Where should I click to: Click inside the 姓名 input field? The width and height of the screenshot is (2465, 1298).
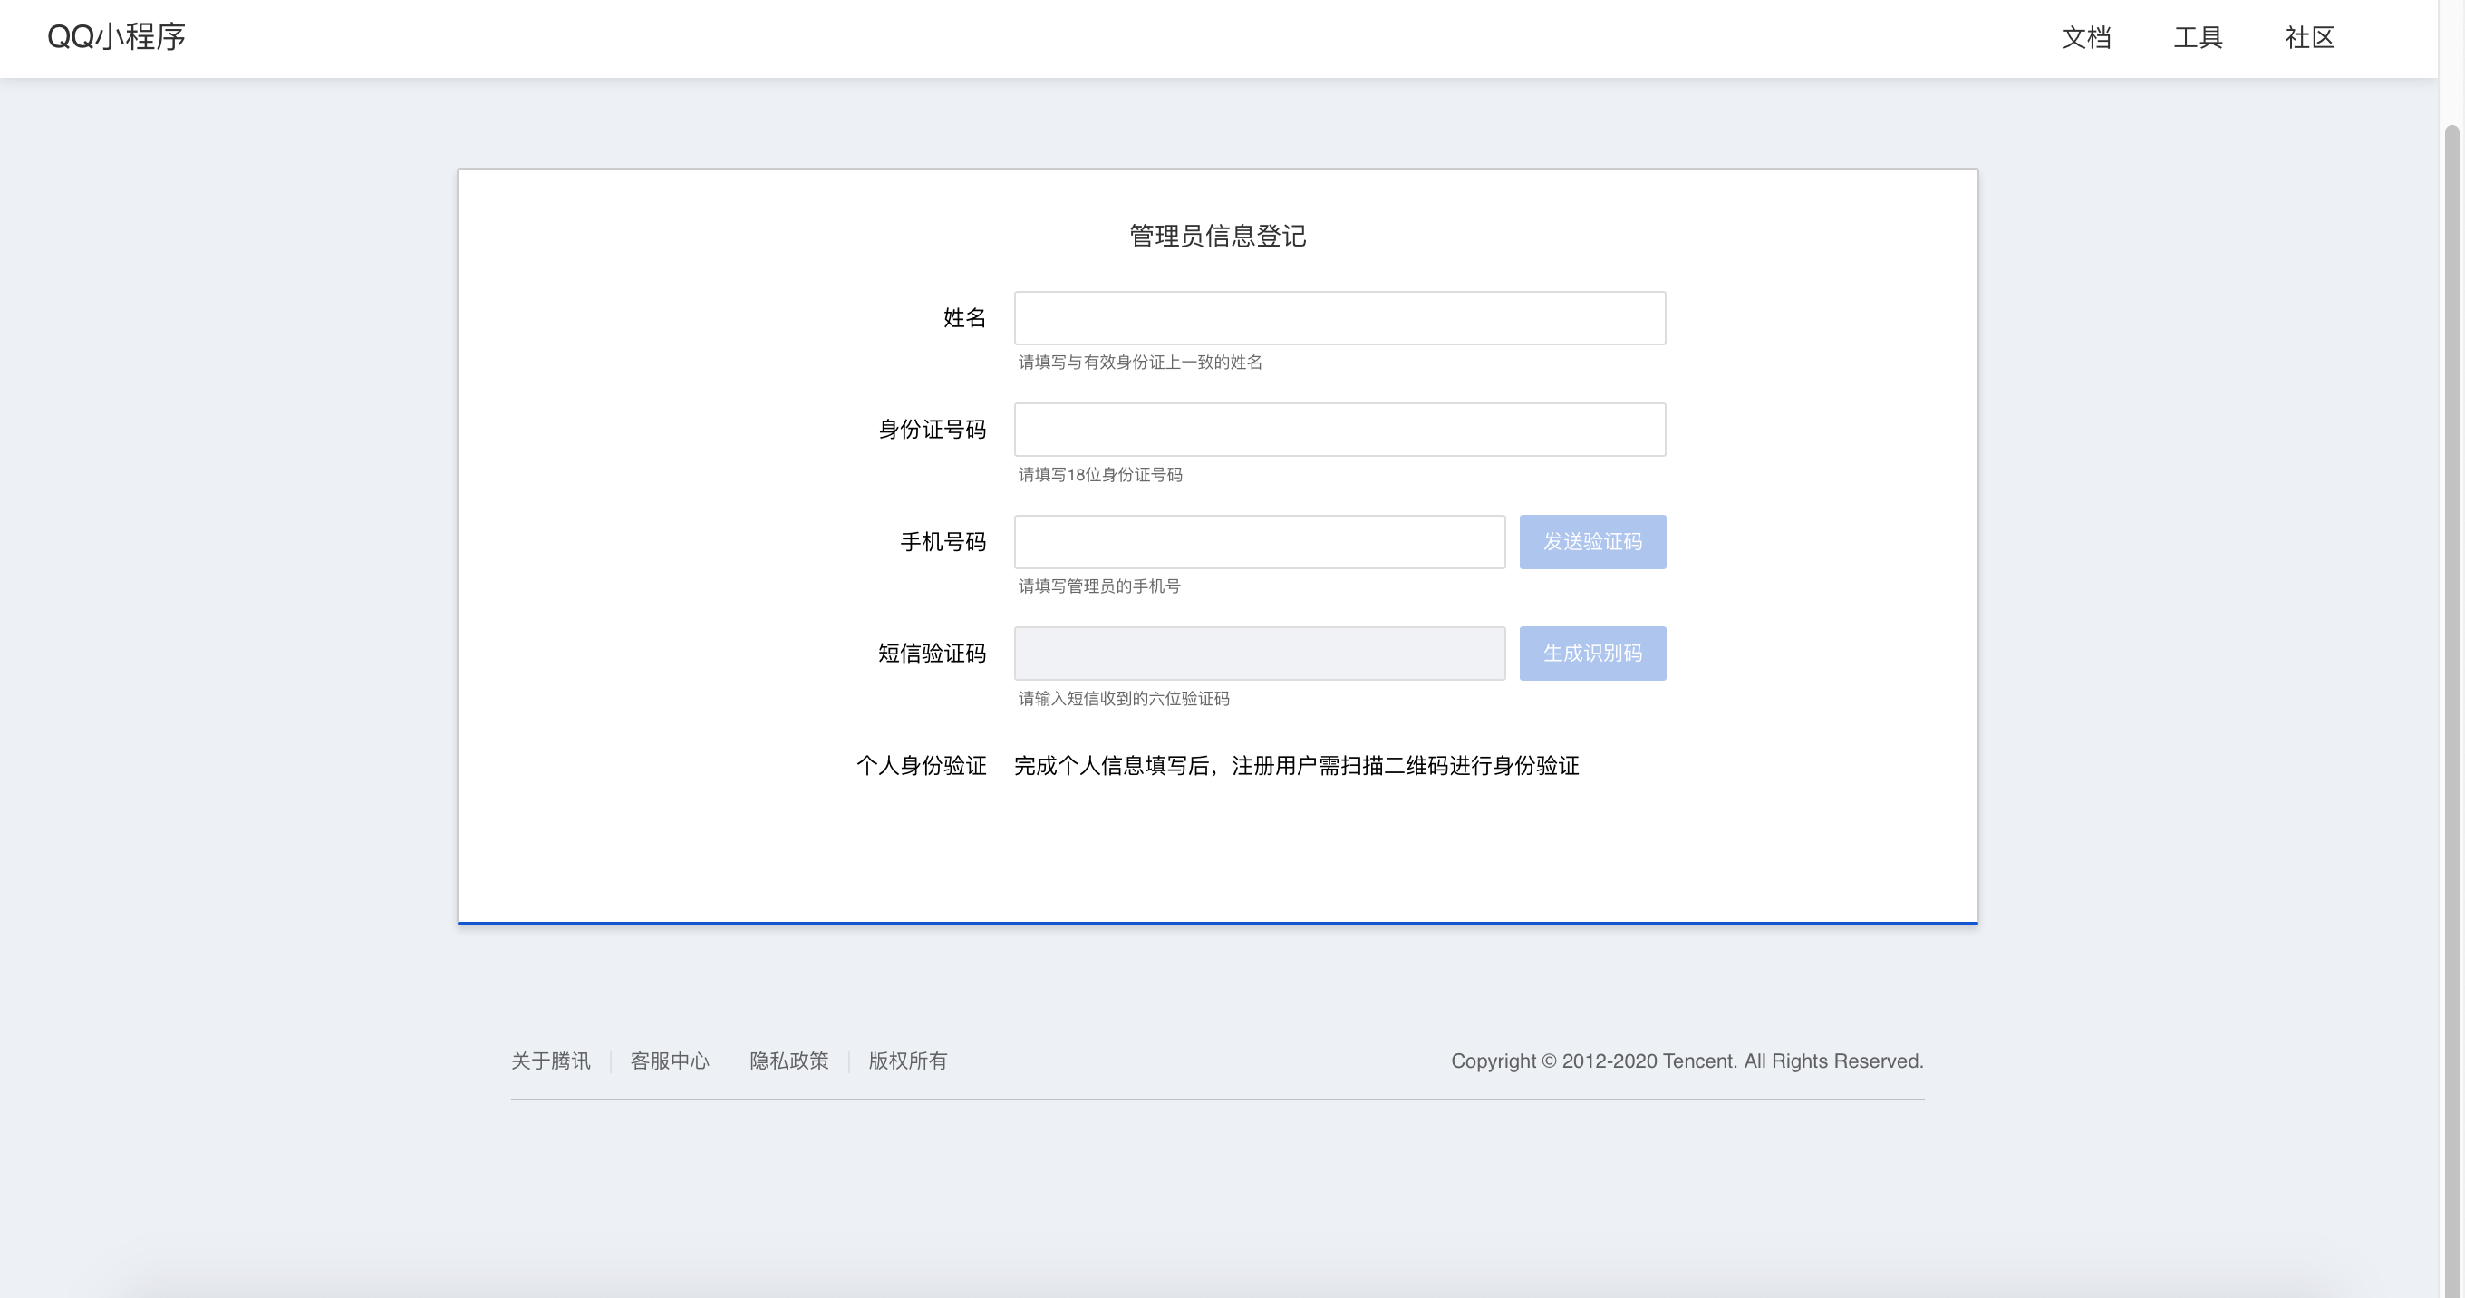coord(1339,317)
